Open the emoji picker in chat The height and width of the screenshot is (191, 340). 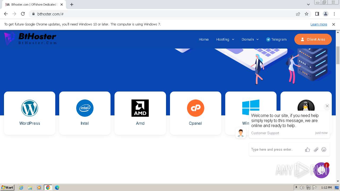click(x=324, y=150)
